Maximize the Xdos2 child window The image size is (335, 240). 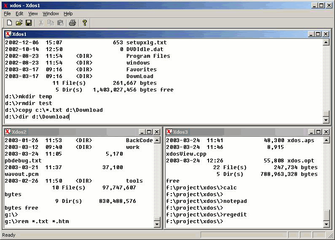coord(149,132)
